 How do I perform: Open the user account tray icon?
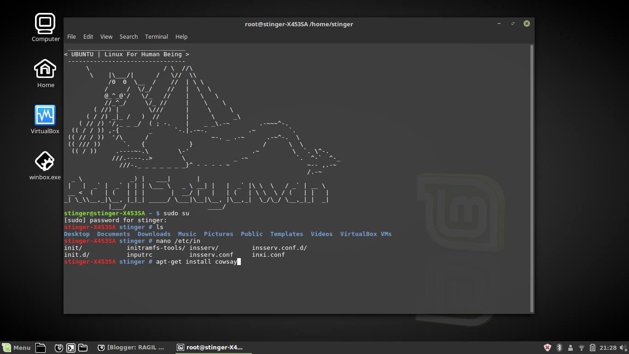tap(571, 347)
